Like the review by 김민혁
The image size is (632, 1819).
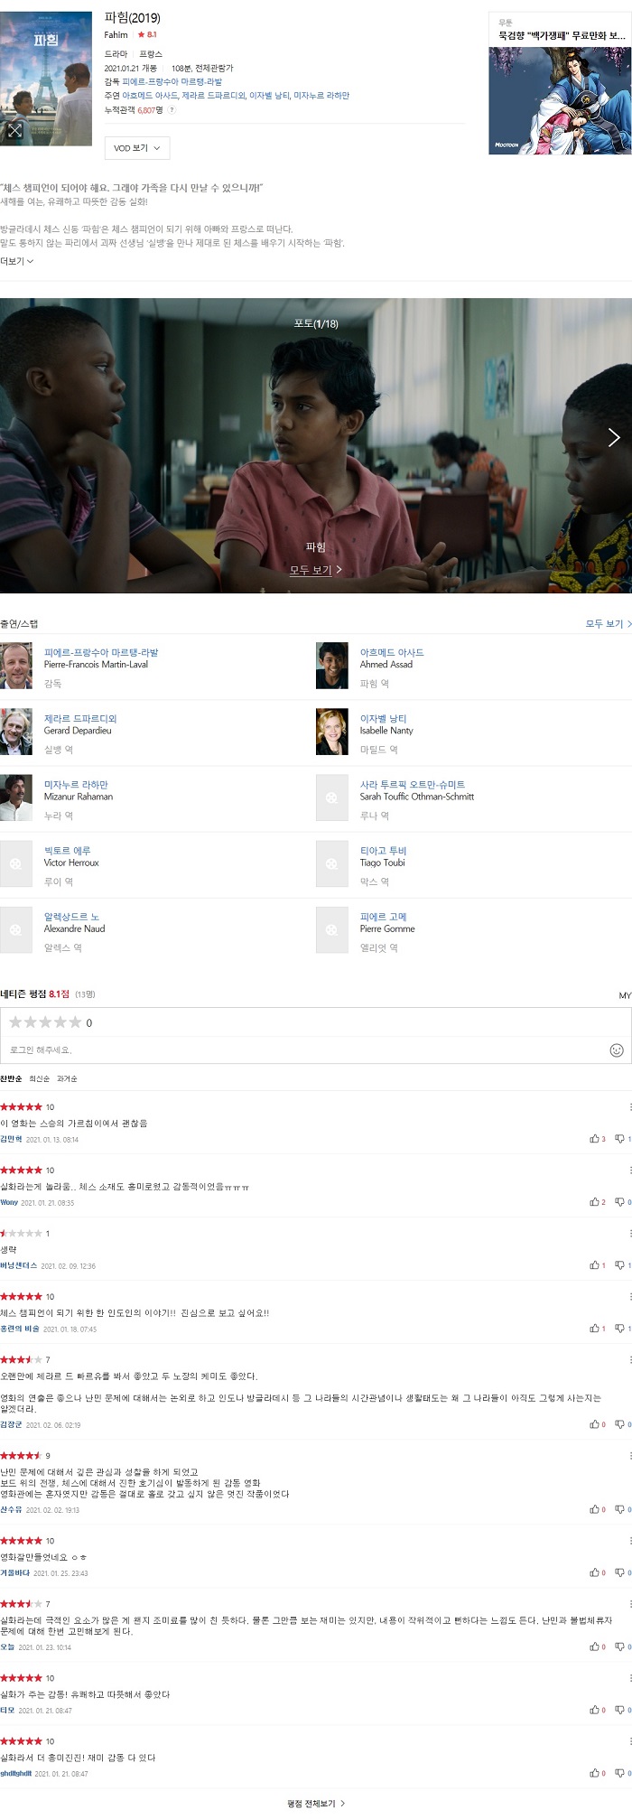598,1139
